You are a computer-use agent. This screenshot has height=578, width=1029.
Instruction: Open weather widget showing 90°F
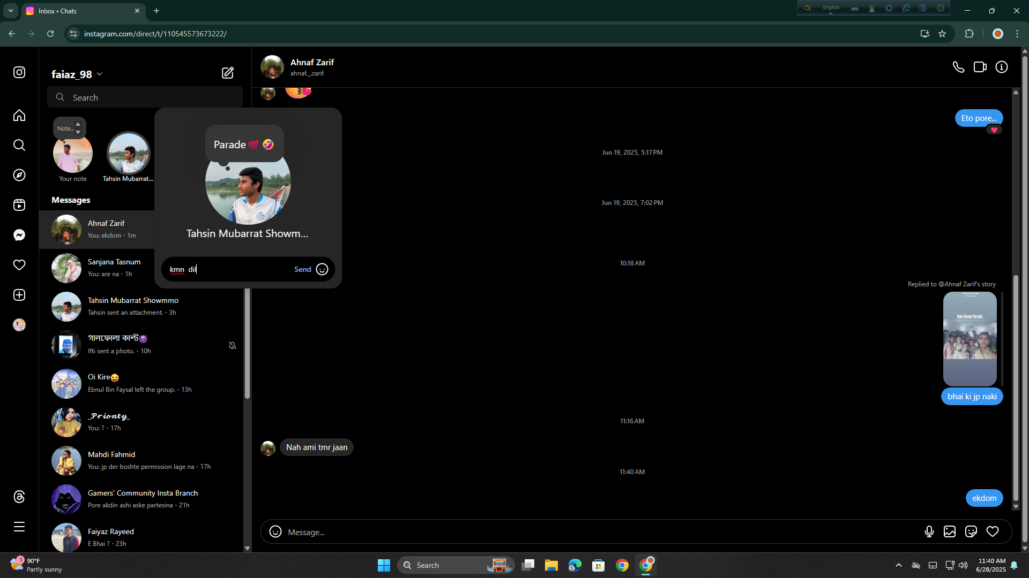point(36,565)
